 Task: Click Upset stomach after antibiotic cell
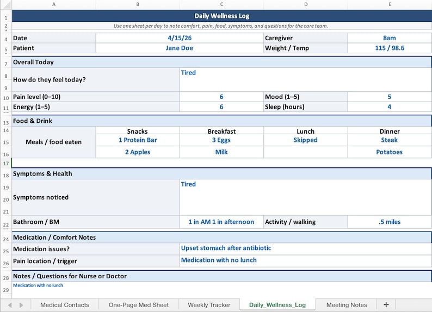(306, 249)
